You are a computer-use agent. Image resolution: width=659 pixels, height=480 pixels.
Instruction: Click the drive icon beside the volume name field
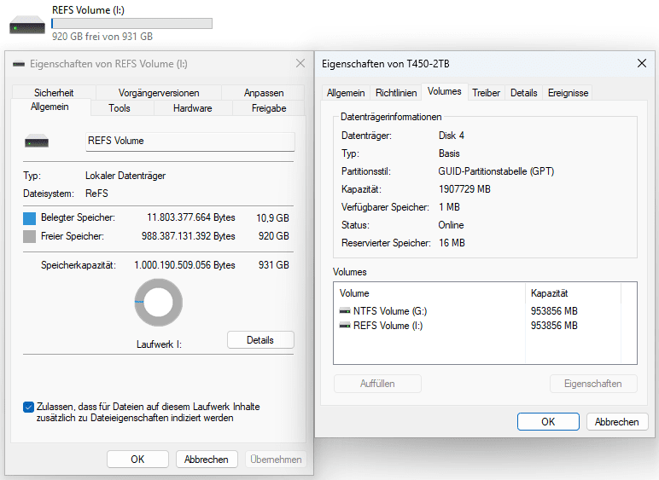point(37,142)
